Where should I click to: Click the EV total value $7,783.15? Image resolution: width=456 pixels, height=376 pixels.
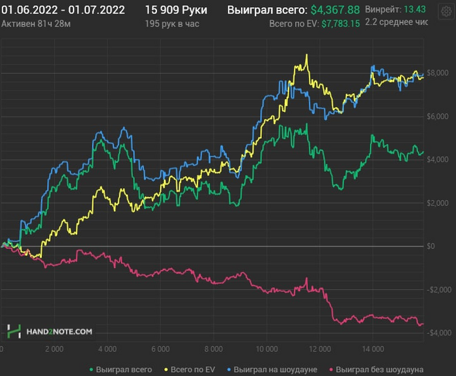pyautogui.click(x=341, y=23)
